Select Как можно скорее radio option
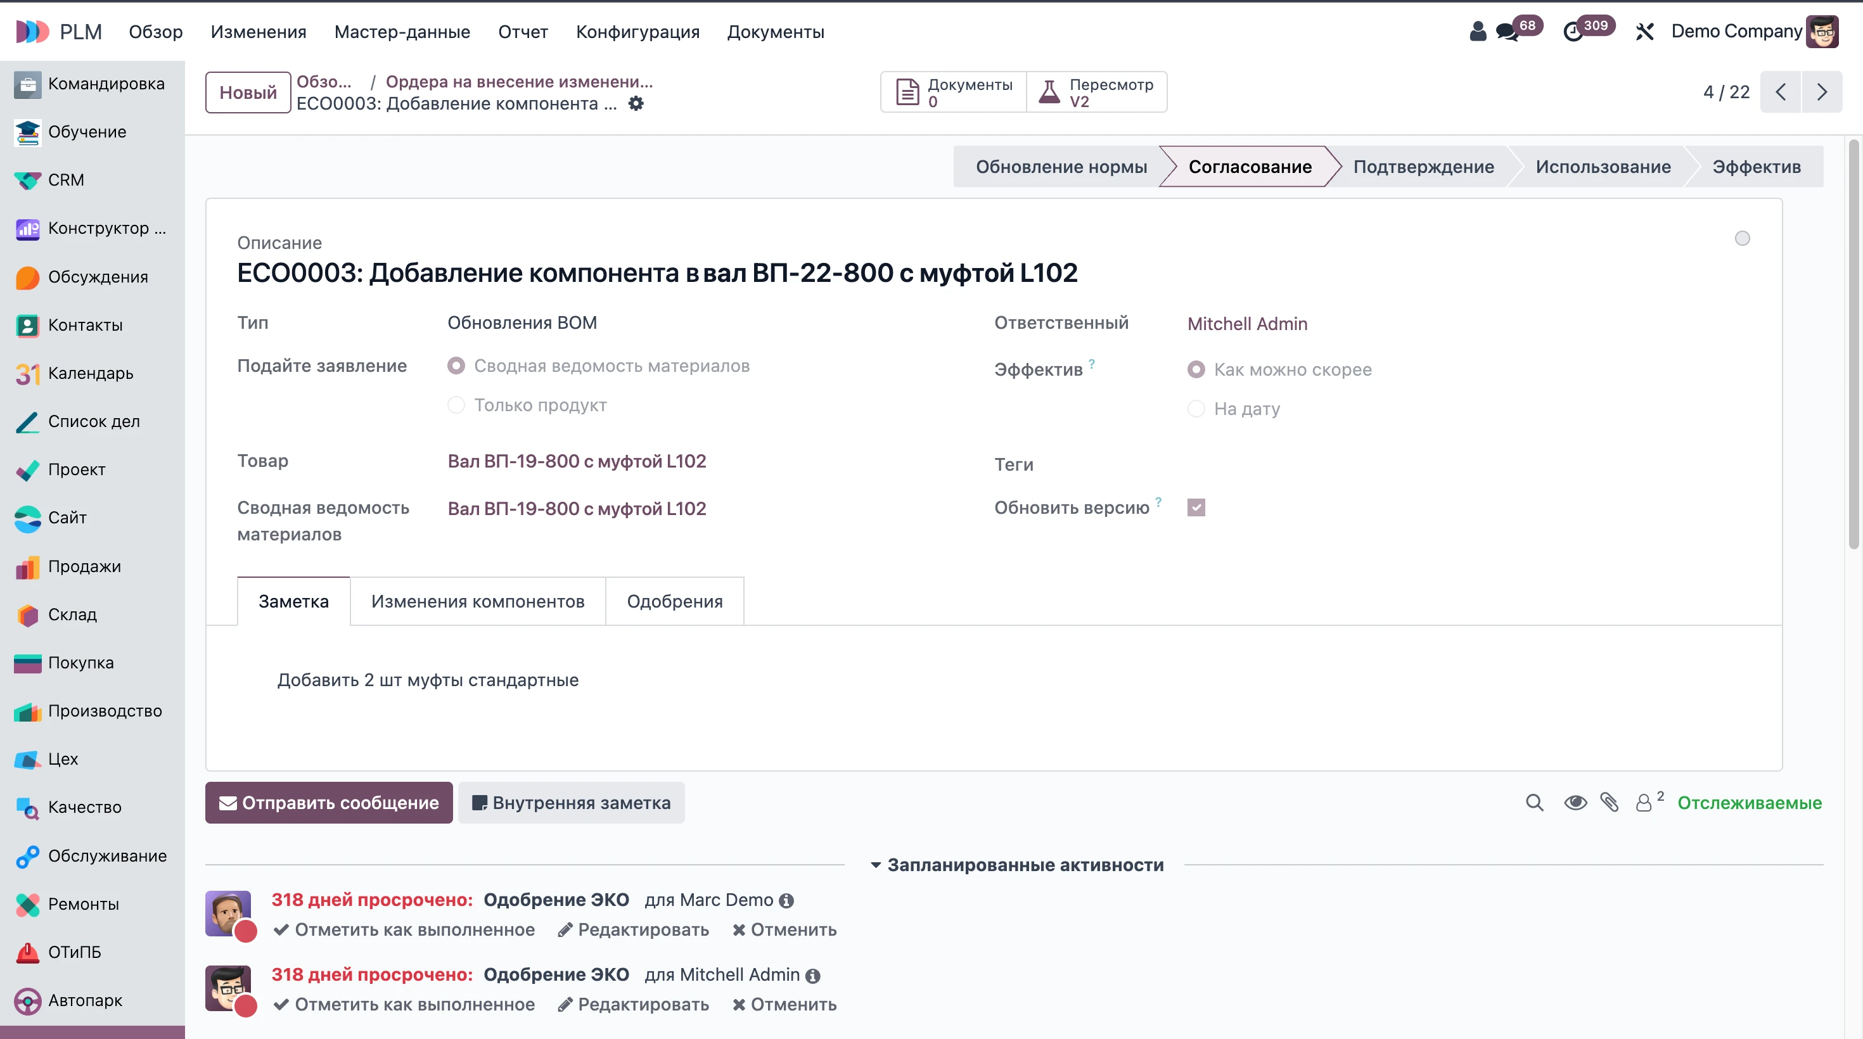This screenshot has height=1039, width=1863. (1196, 369)
